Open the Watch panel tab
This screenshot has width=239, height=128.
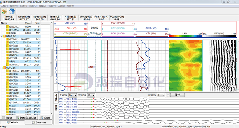(12, 122)
